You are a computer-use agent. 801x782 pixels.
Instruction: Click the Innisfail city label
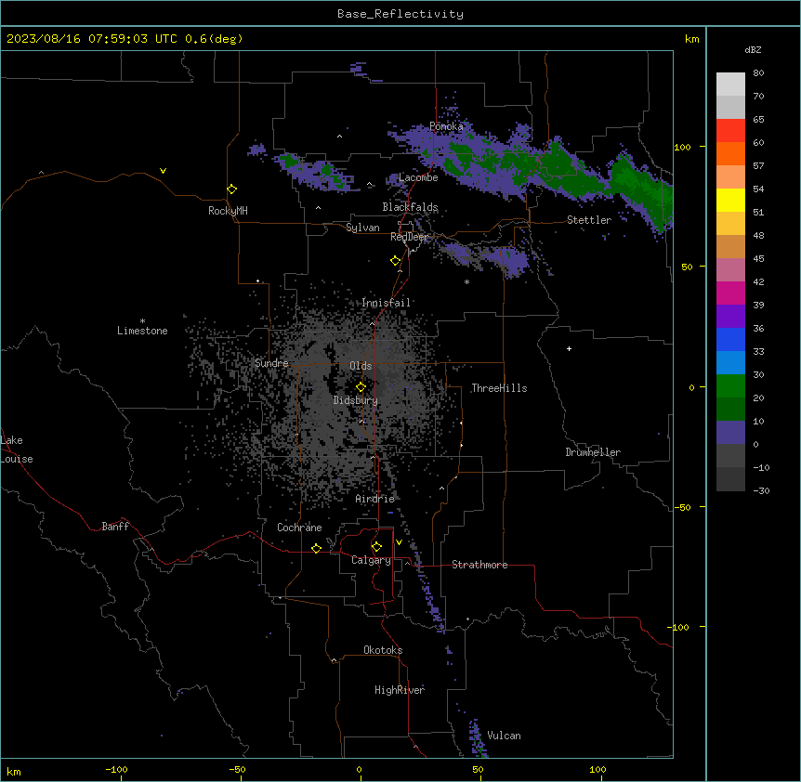click(386, 303)
